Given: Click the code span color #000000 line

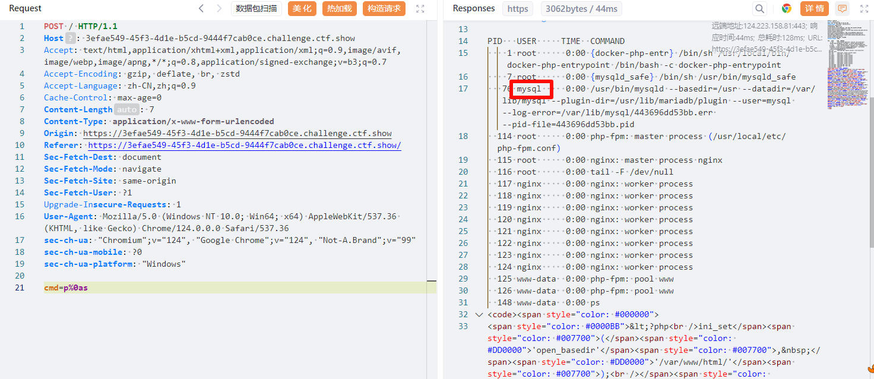Looking at the screenshot, I should click(x=573, y=314).
